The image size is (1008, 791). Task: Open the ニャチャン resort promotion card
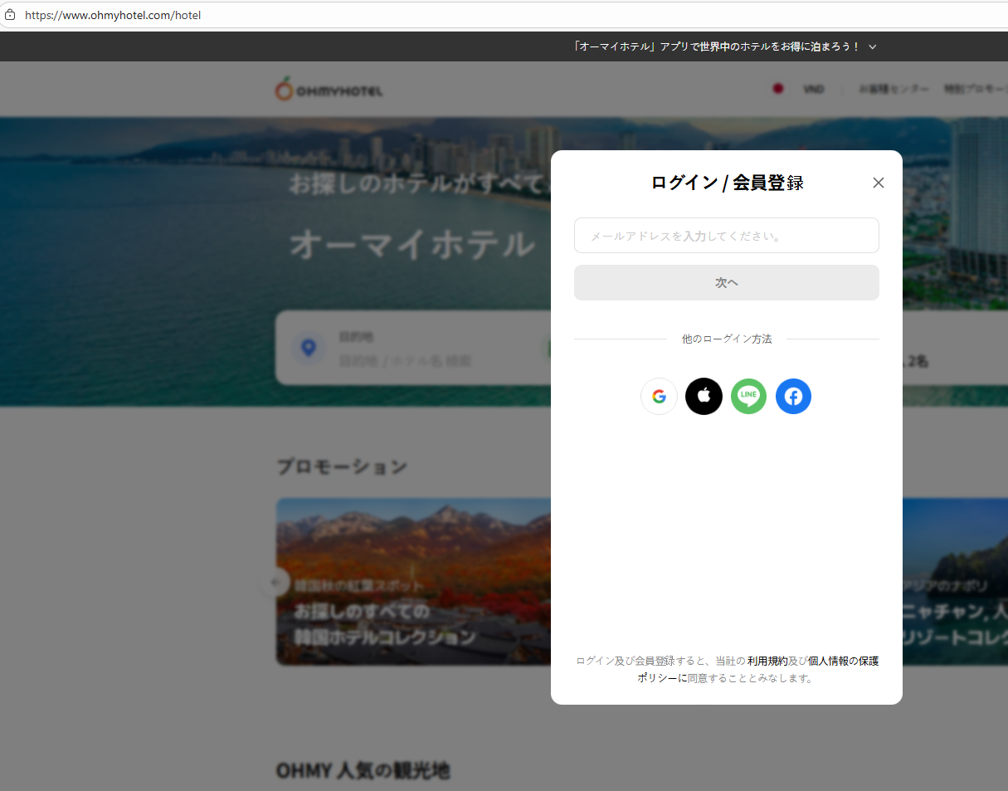tap(955, 581)
